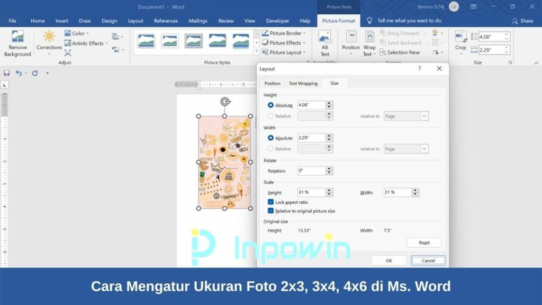Click the Rotate Objects icon in Arrange
Image resolution: width=542 pixels, height=305 pixels.
tap(436, 52)
